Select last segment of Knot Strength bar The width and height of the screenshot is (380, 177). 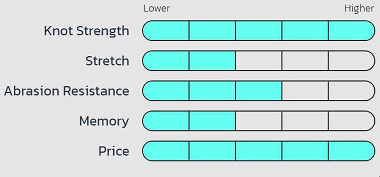351,31
